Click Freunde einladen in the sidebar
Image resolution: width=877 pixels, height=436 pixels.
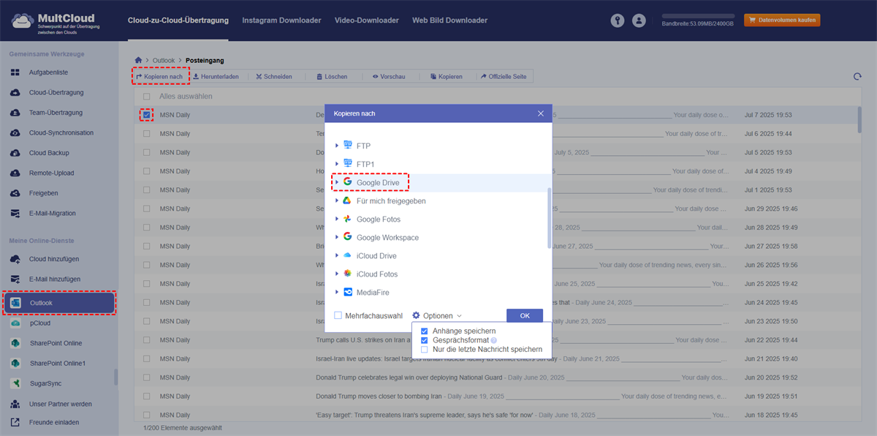click(x=54, y=422)
